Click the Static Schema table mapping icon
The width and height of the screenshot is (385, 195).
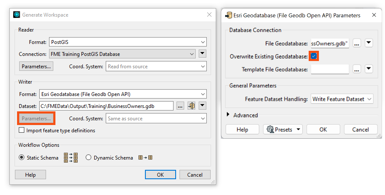[71, 158]
